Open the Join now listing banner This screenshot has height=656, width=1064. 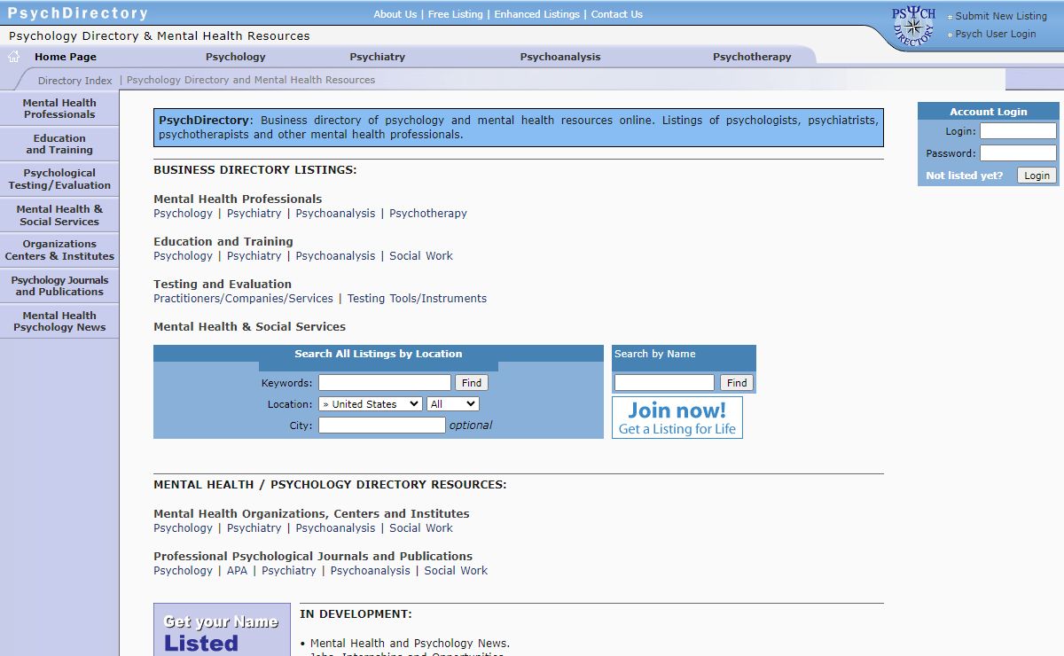pos(677,418)
